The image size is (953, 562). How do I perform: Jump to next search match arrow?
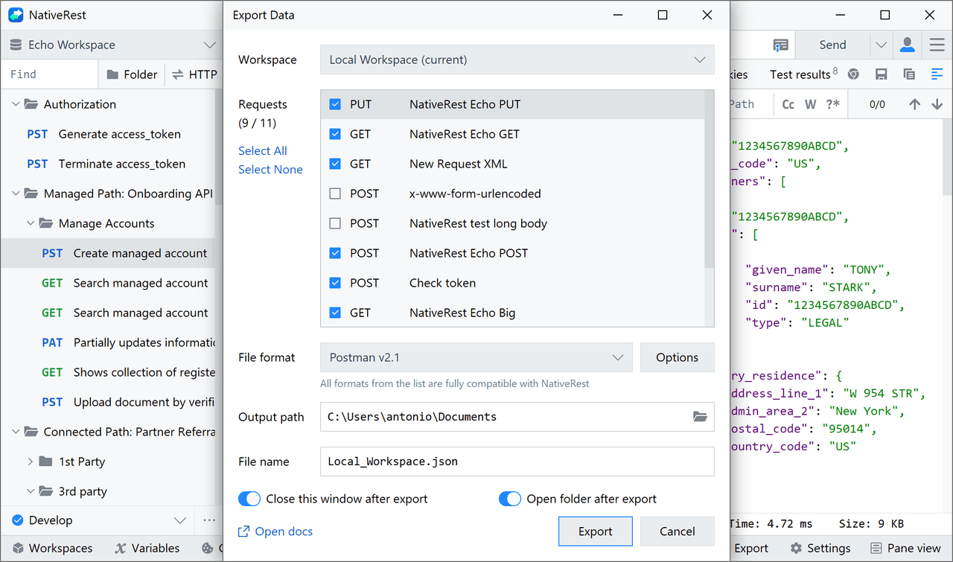[937, 104]
